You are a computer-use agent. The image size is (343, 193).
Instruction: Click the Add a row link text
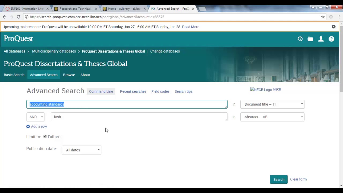tap(39, 127)
